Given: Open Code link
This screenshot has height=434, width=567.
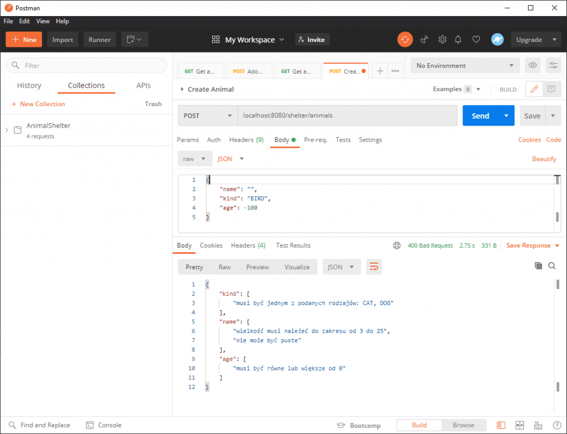Looking at the screenshot, I should pyautogui.click(x=553, y=140).
